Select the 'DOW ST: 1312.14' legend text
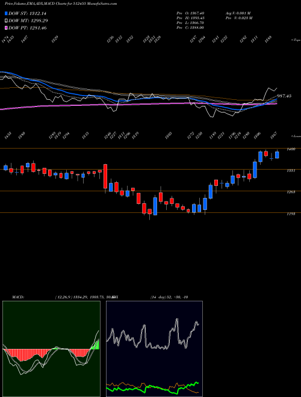Viewport: 301px width, 397px height. pos(27,13)
